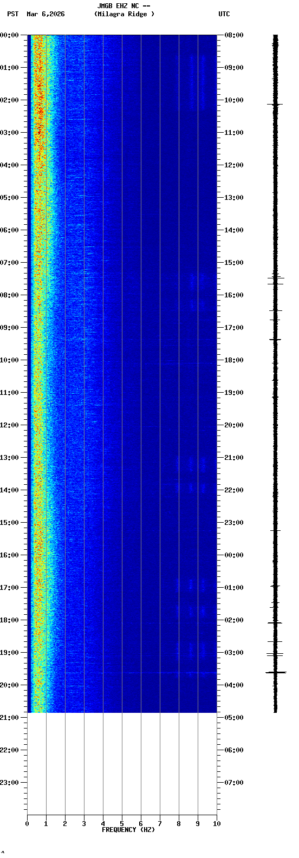
Task: Click the 09:00 PST time label
Action: click(x=9, y=328)
